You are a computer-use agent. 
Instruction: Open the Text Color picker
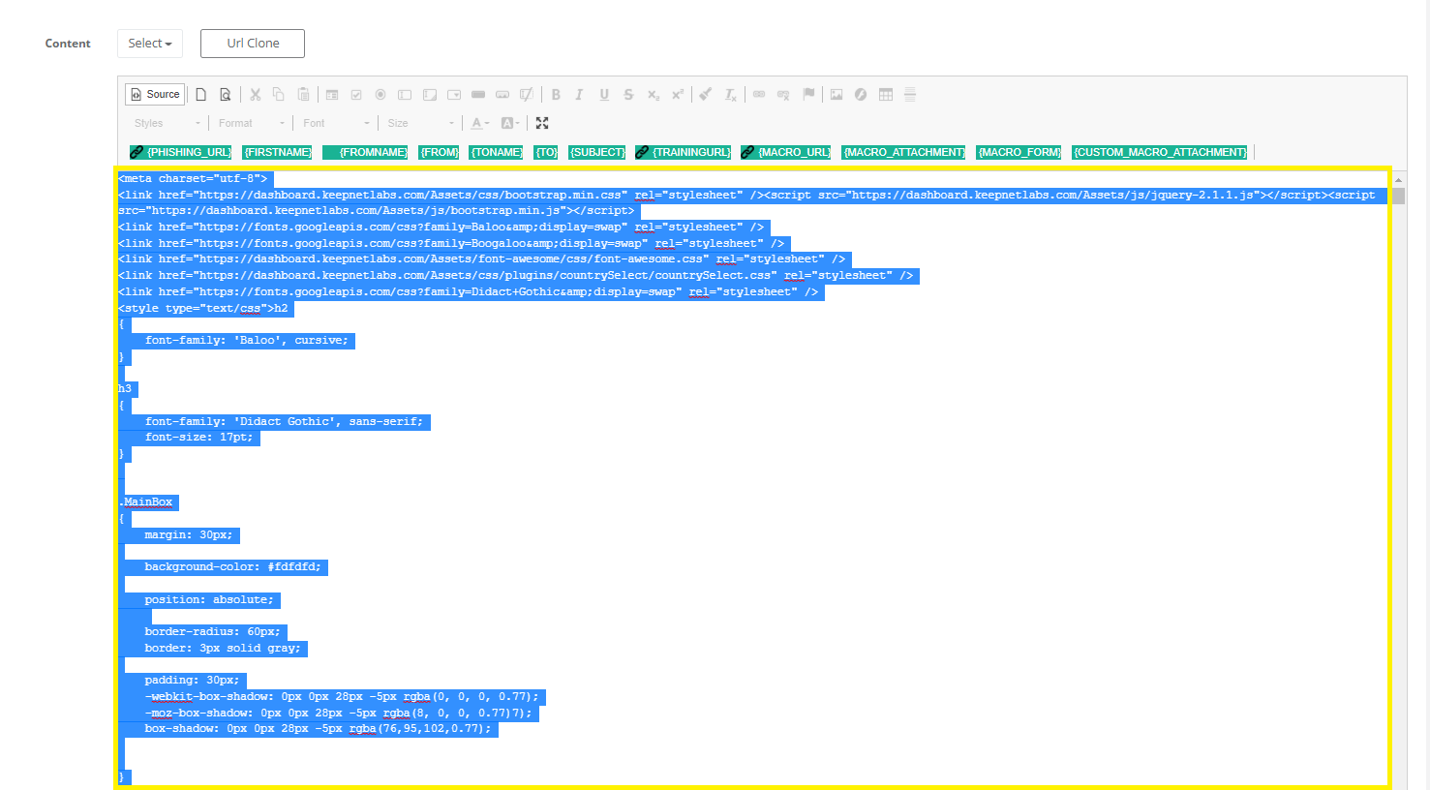pos(480,123)
